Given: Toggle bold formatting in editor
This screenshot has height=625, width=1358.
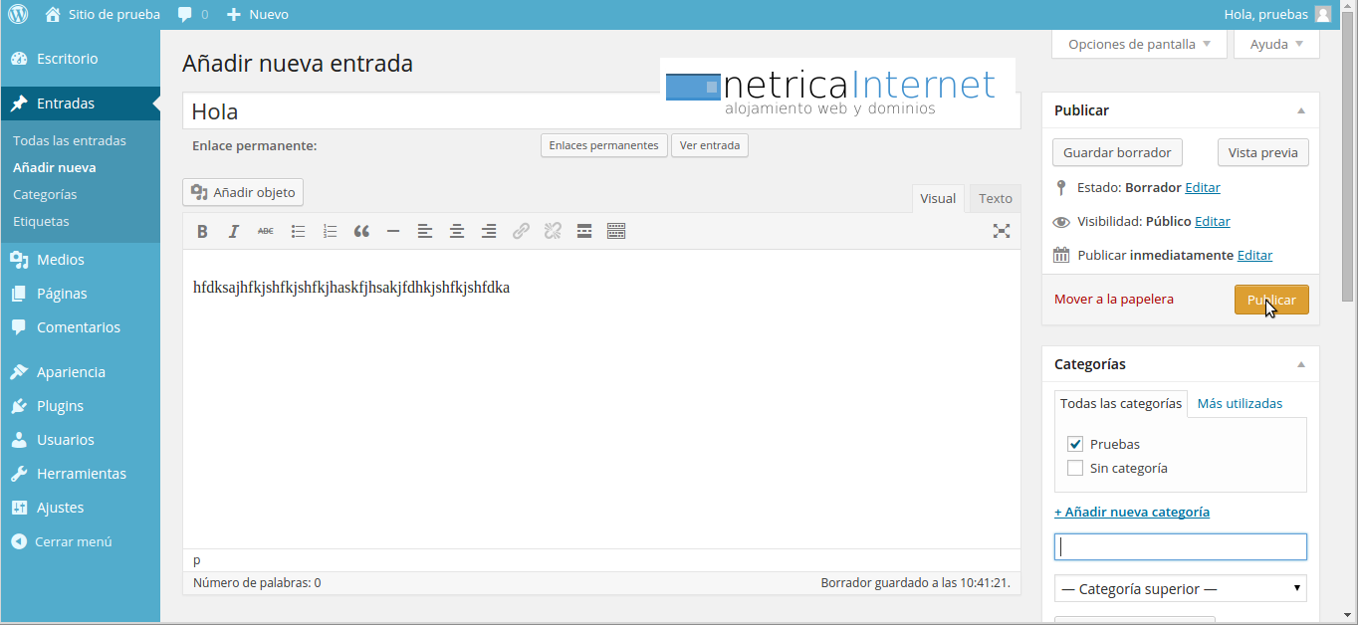Looking at the screenshot, I should coord(202,231).
